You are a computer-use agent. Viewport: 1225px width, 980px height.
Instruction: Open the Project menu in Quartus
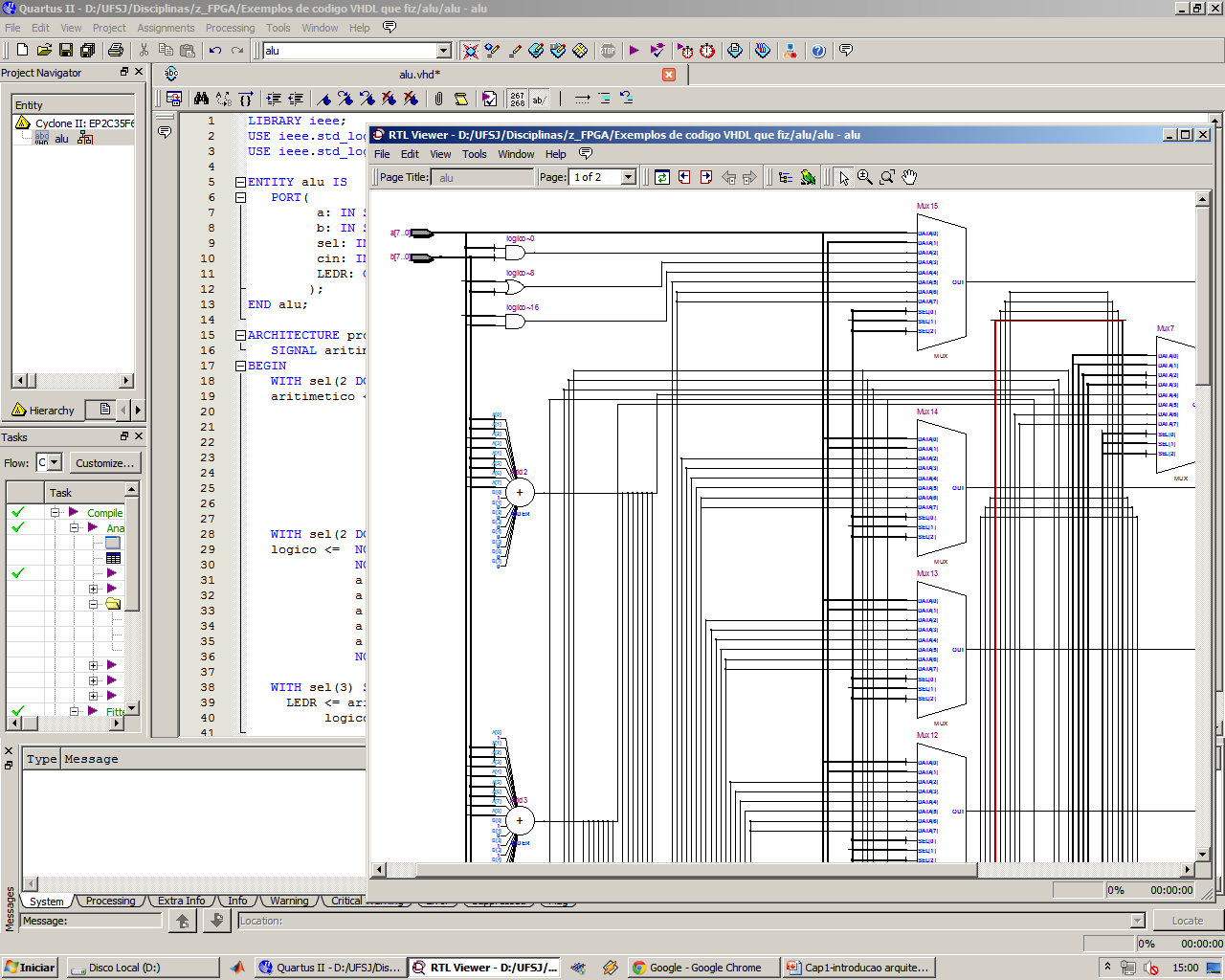109,28
